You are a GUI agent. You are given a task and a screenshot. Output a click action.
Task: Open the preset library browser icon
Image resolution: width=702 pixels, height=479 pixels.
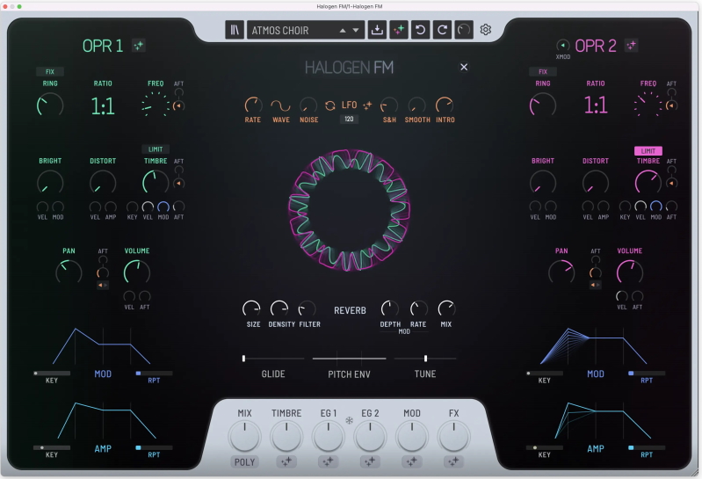235,30
